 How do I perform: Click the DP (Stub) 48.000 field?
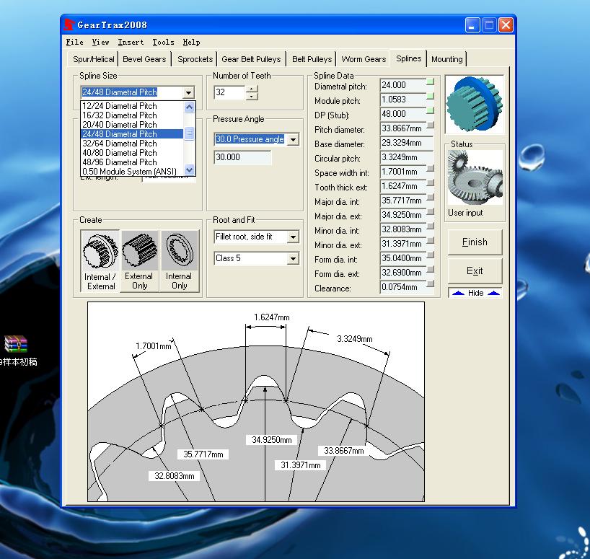403,114
